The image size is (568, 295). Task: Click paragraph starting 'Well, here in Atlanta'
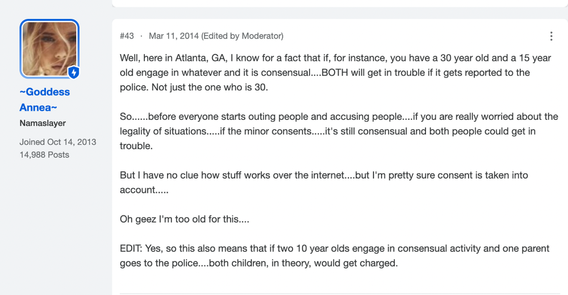tap(336, 73)
